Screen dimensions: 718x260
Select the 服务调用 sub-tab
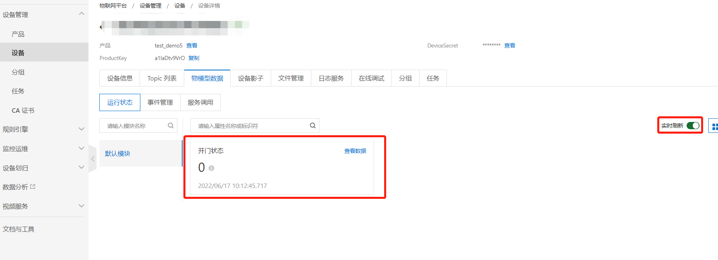[x=200, y=102]
